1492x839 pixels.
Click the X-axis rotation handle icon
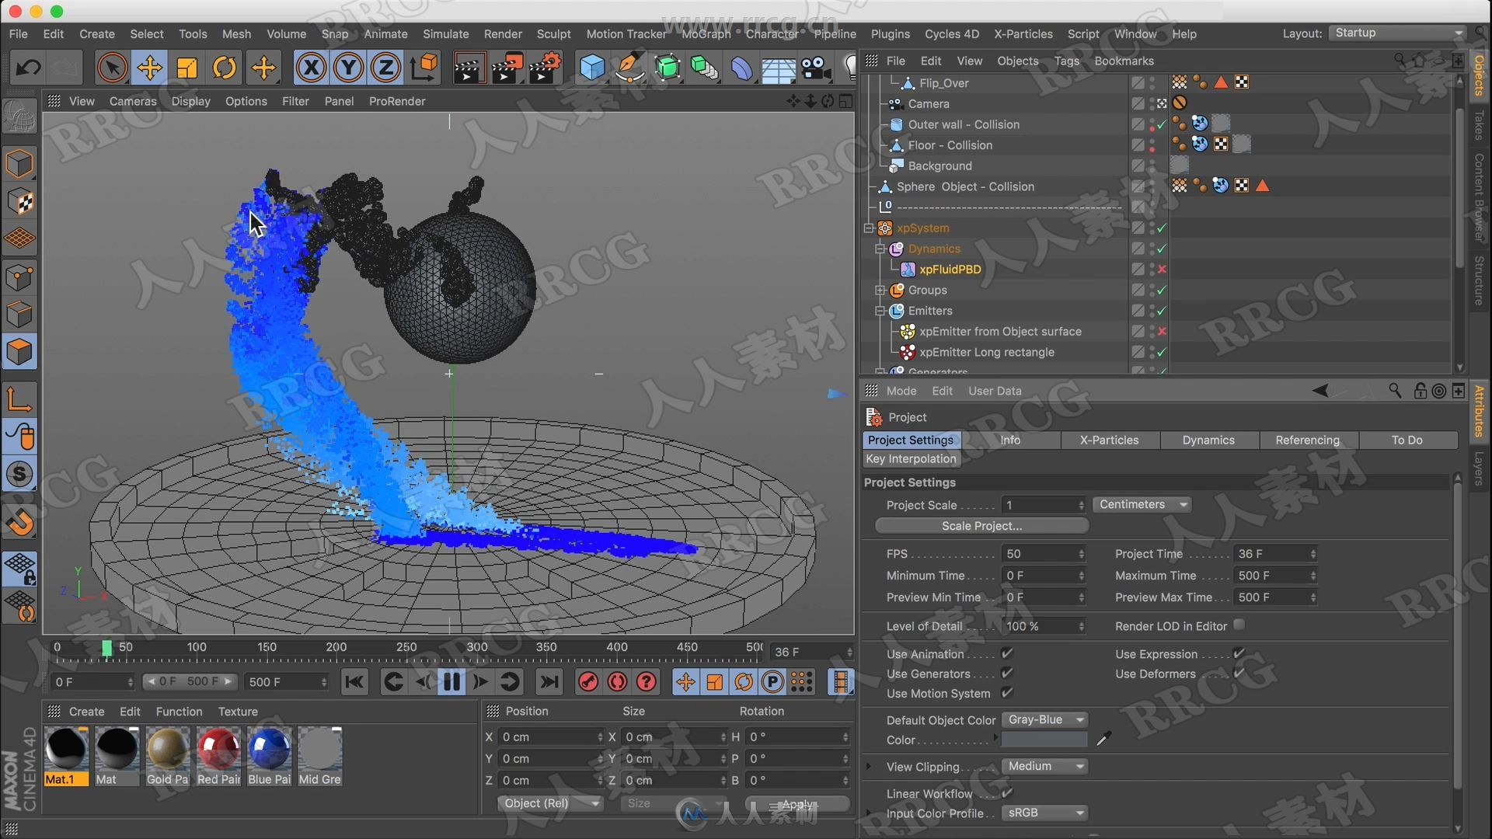coord(311,67)
